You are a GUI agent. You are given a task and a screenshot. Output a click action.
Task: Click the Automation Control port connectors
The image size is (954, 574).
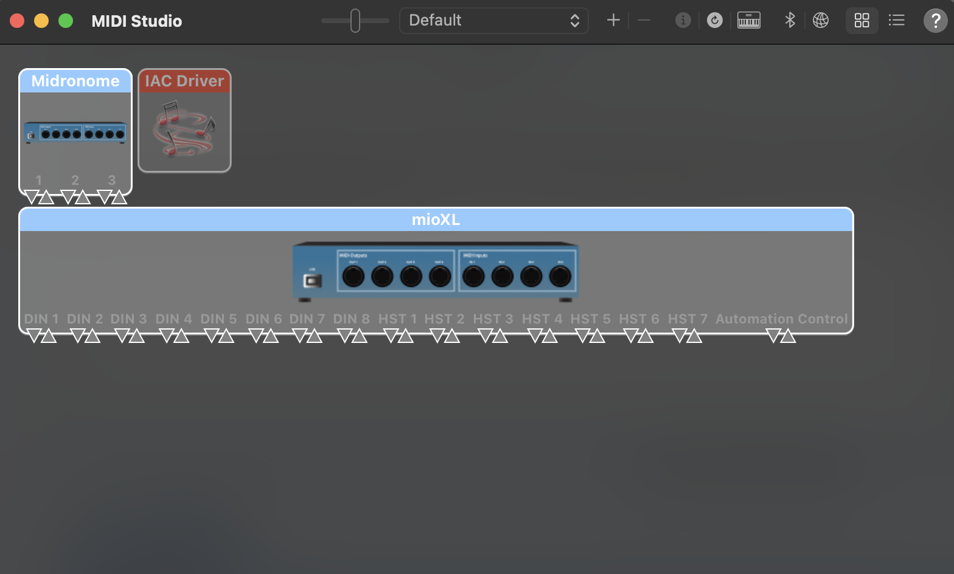(x=781, y=336)
